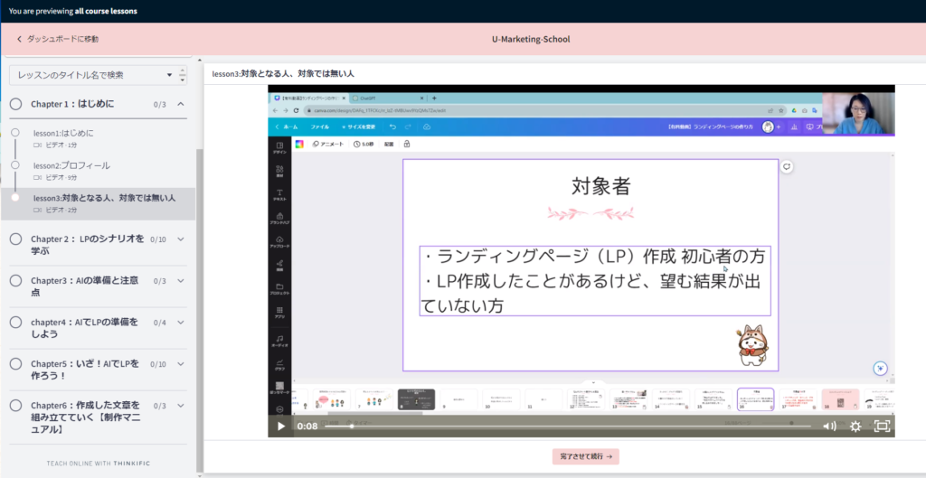This screenshot has width=926, height=478.
Task: Collapse Chapter 1 はじめに section
Action: 181,104
